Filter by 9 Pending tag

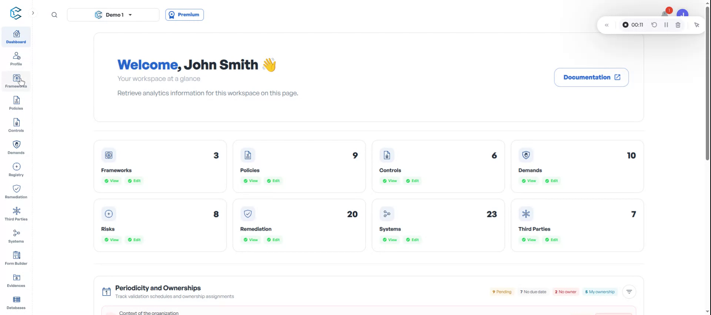click(502, 292)
